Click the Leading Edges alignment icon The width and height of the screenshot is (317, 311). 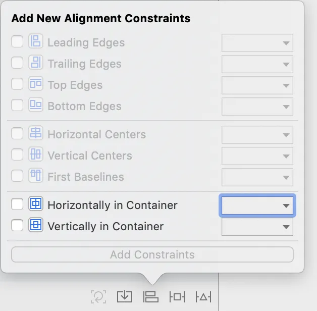click(36, 42)
